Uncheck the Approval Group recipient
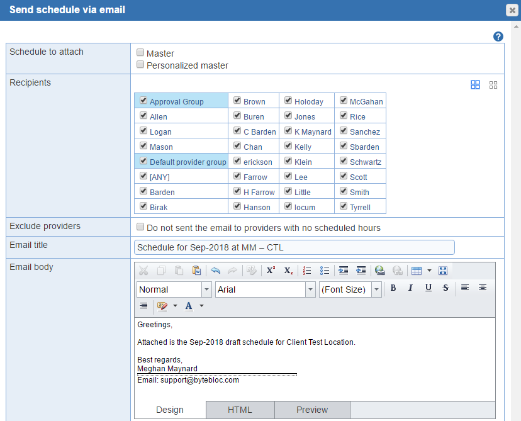 click(x=143, y=100)
